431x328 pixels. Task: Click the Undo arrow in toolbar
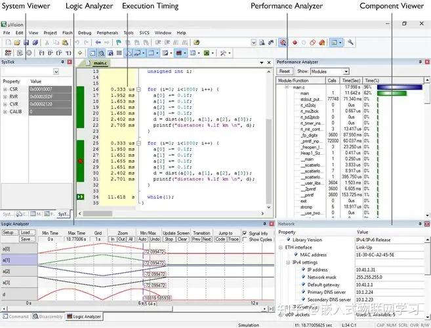[x=77, y=42]
